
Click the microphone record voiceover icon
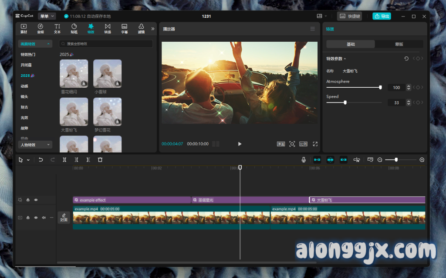pyautogui.click(x=304, y=160)
